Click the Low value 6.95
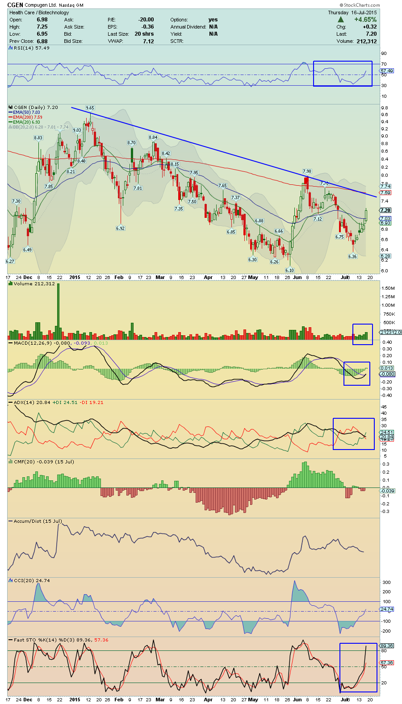This screenshot has height=704, width=402. point(42,34)
